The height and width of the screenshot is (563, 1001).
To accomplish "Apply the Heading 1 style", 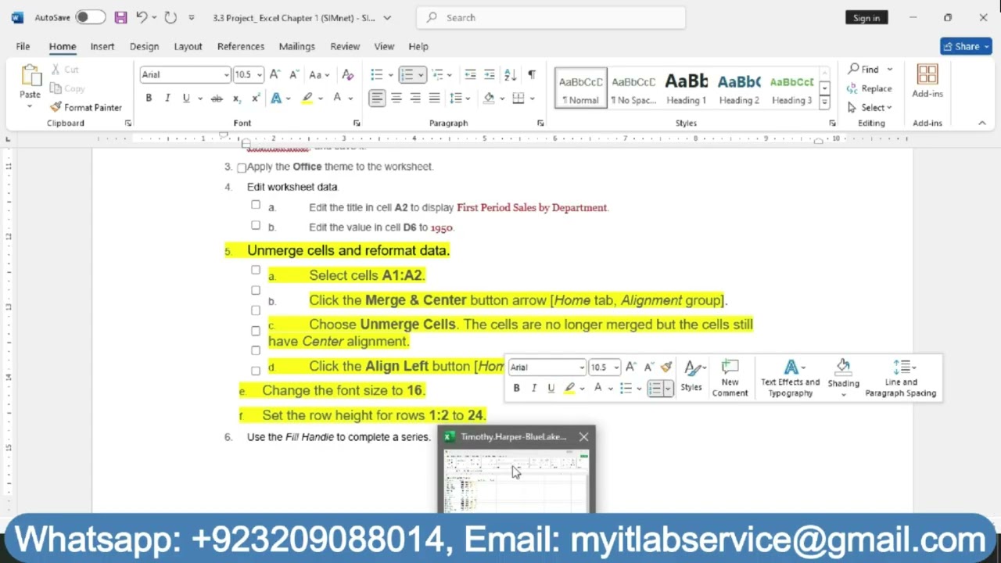I will 686,88.
